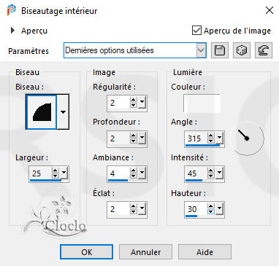Open the Biseau shape dropdown arrow
The width and height of the screenshot is (279, 266).
point(63,112)
